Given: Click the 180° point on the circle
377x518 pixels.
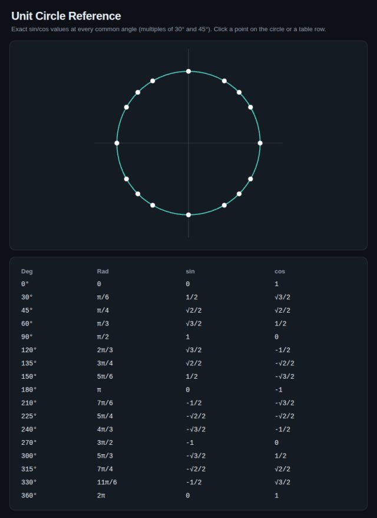Looking at the screenshot, I should point(117,143).
